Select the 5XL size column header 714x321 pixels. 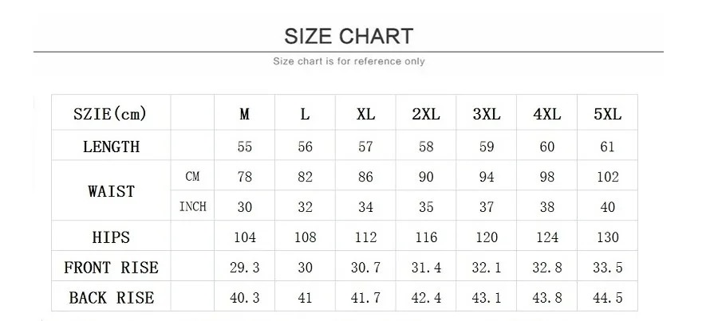pos(607,115)
